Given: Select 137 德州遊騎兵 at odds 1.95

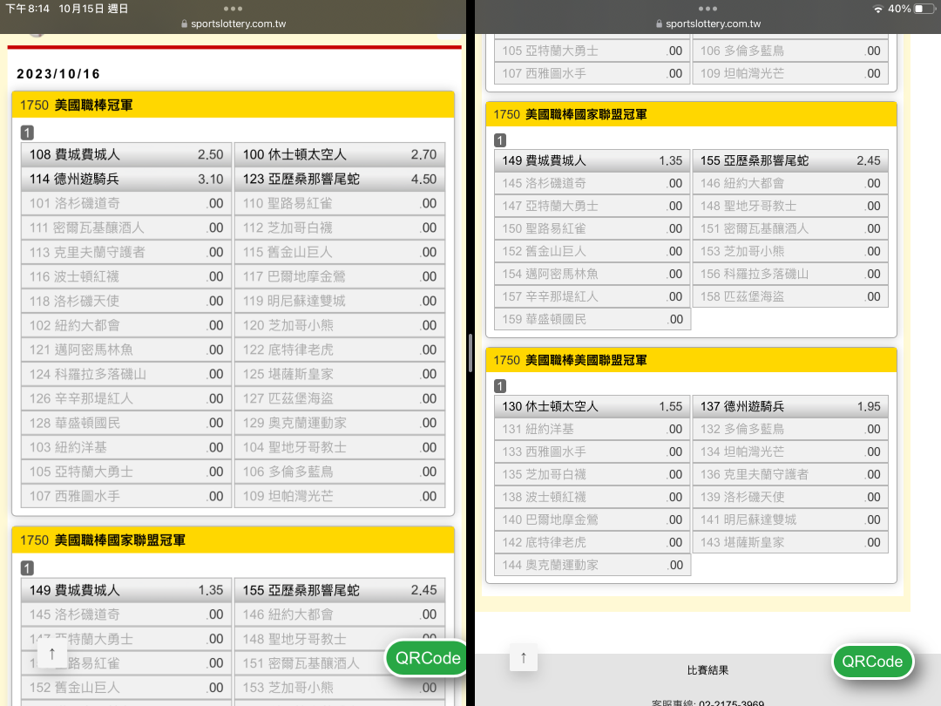Looking at the screenshot, I should (790, 406).
